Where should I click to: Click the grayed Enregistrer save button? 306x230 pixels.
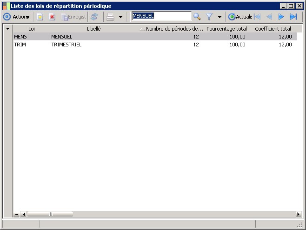click(x=73, y=17)
